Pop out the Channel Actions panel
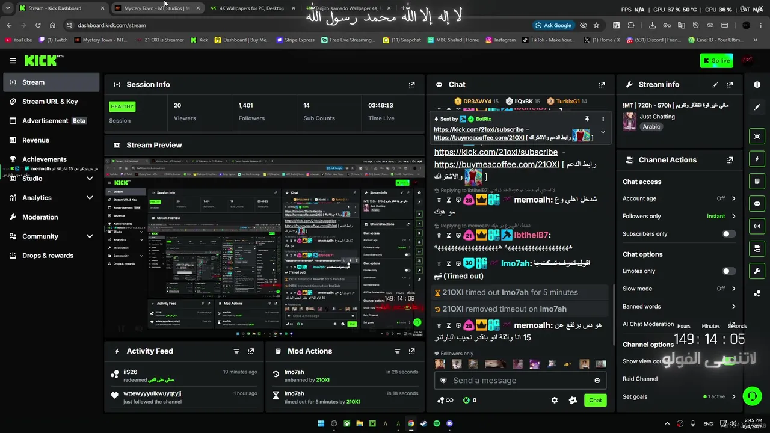 (x=730, y=160)
